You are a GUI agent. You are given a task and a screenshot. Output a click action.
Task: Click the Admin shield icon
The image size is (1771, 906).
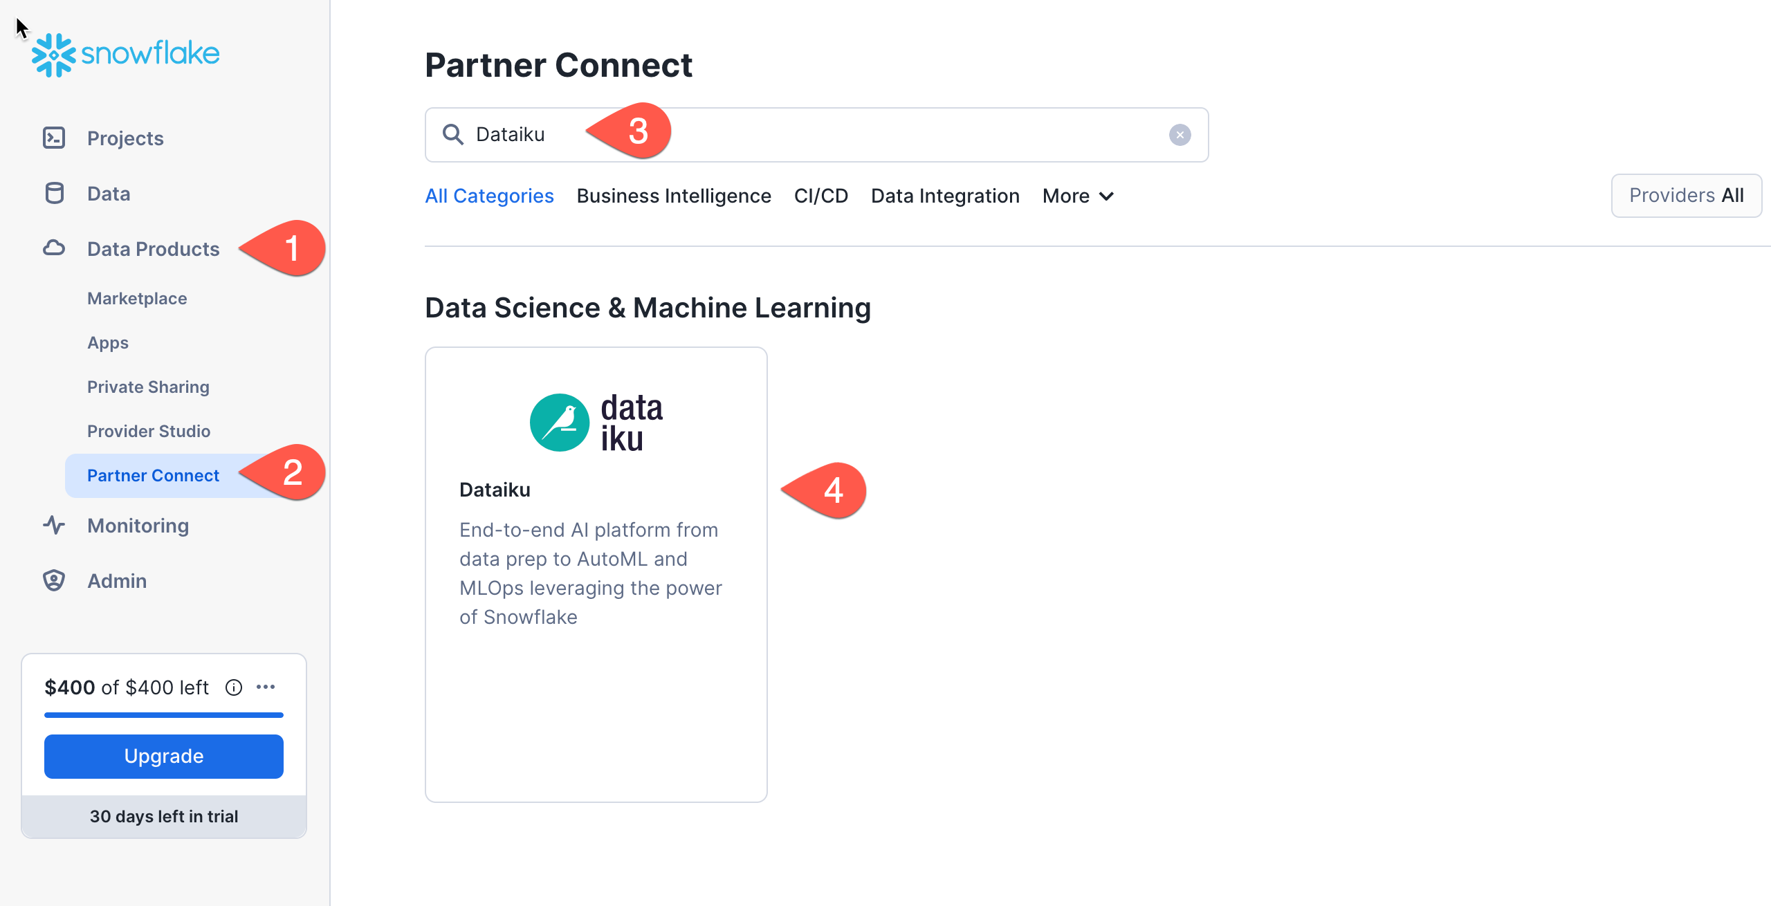pyautogui.click(x=54, y=580)
